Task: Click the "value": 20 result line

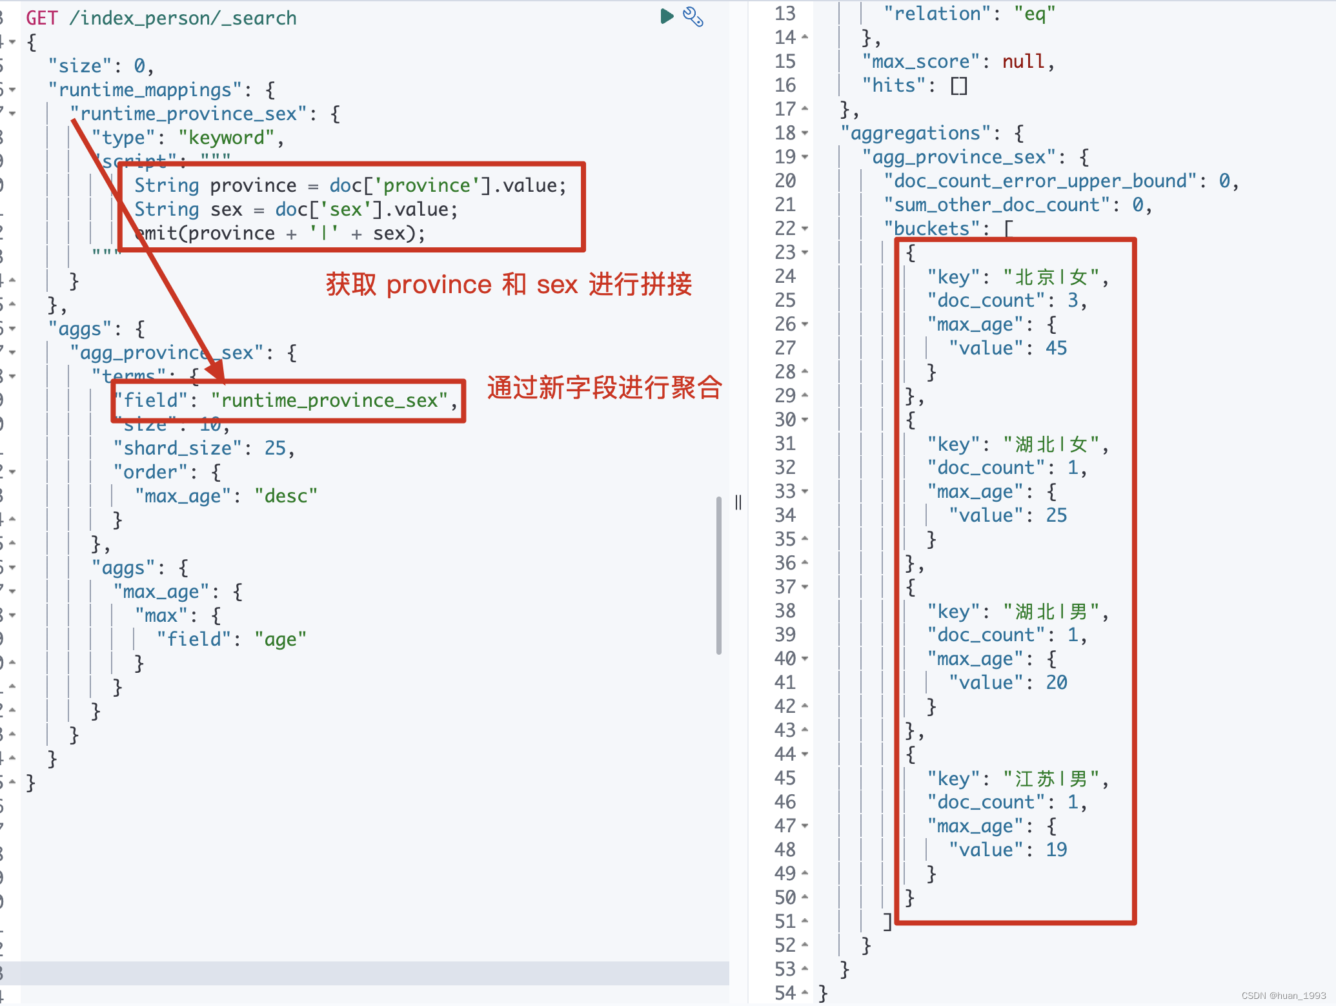Action: pos(1008,683)
